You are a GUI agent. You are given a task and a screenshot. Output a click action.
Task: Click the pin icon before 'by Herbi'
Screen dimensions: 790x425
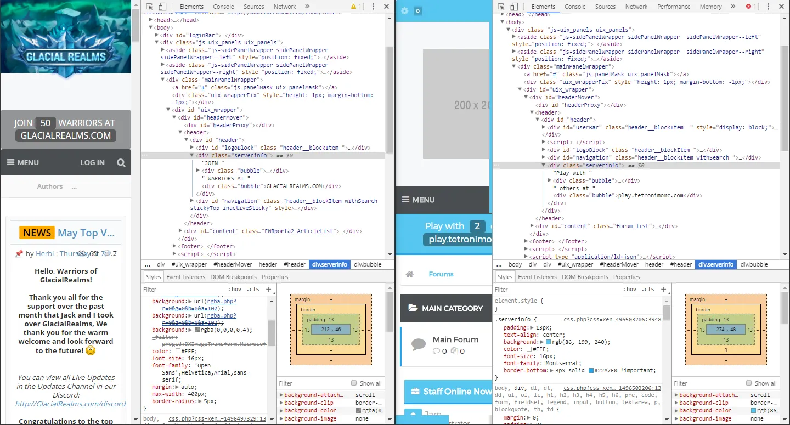coord(19,253)
